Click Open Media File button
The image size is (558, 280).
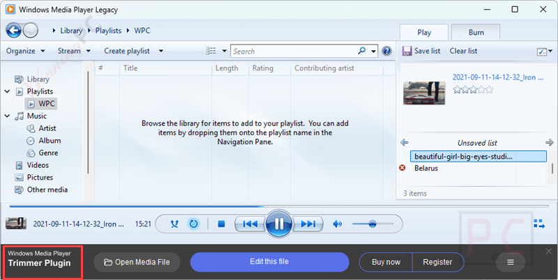pyautogui.click(x=137, y=262)
